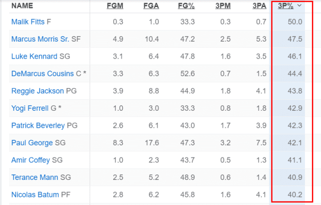This screenshot has height=205, width=321.
Task: Open Amir Coffey player link
Action: 31,160
